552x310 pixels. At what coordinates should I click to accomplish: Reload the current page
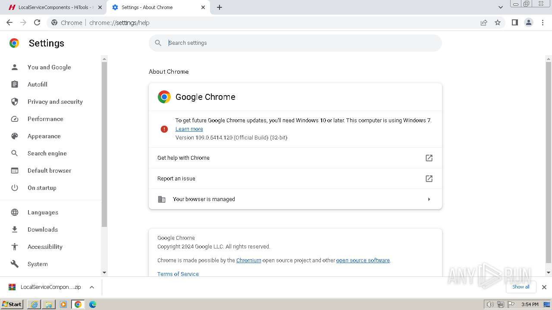click(x=37, y=23)
